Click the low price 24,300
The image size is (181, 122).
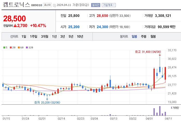pos(102,27)
